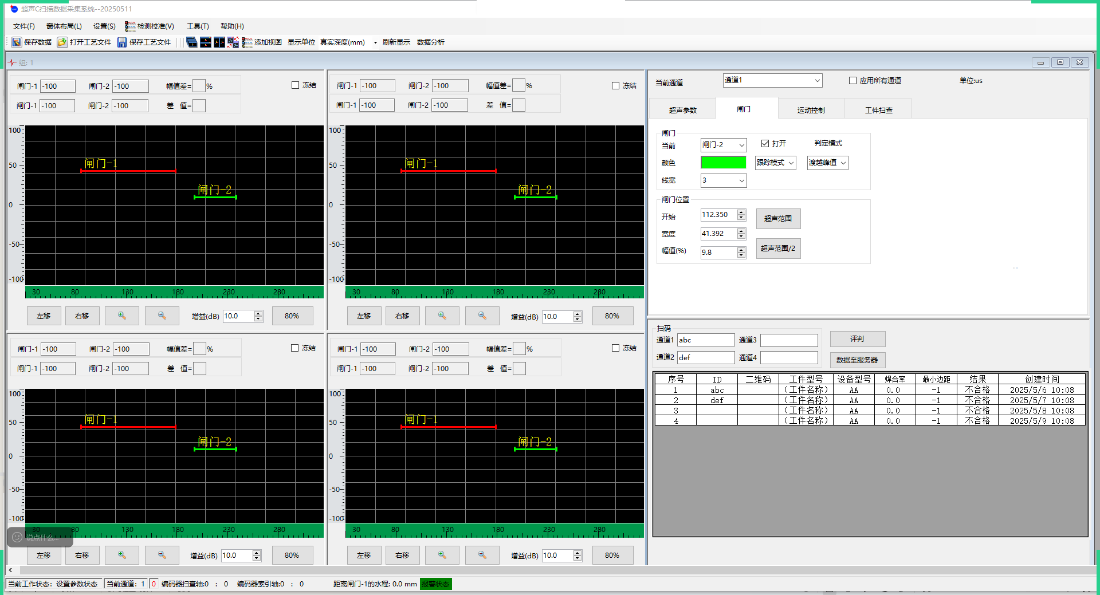1100x595 pixels.
Task: Uncheck the 打开 gate open checkbox
Action: coord(765,144)
